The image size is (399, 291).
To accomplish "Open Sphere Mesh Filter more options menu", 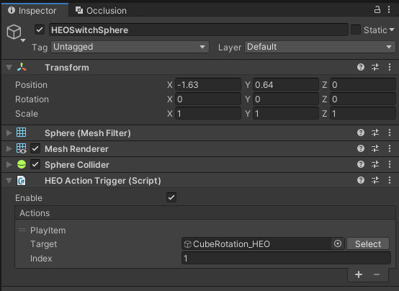I will point(390,133).
